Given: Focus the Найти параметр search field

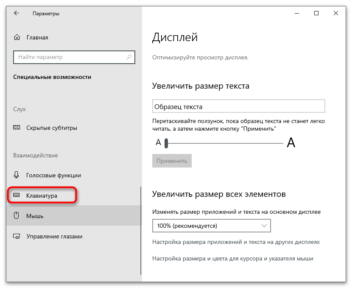Looking at the screenshot, I should [74, 57].
